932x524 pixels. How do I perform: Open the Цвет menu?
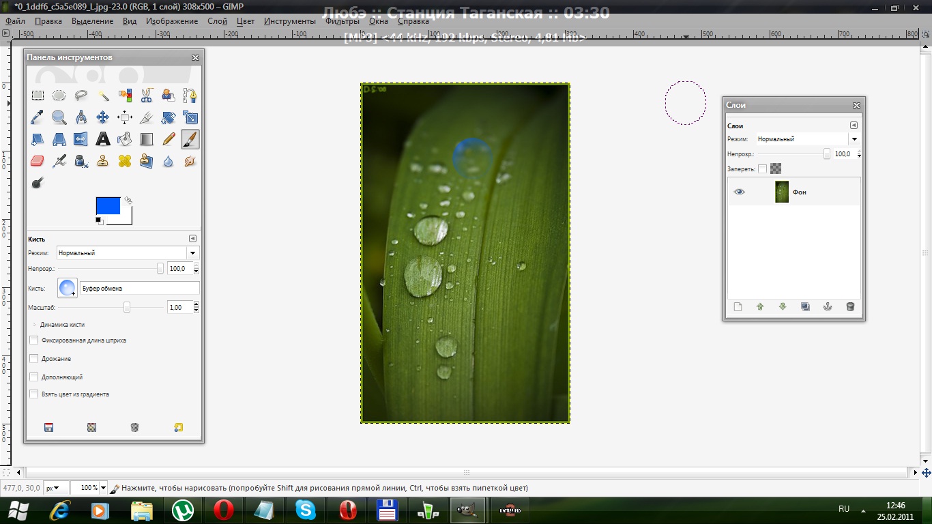(246, 21)
